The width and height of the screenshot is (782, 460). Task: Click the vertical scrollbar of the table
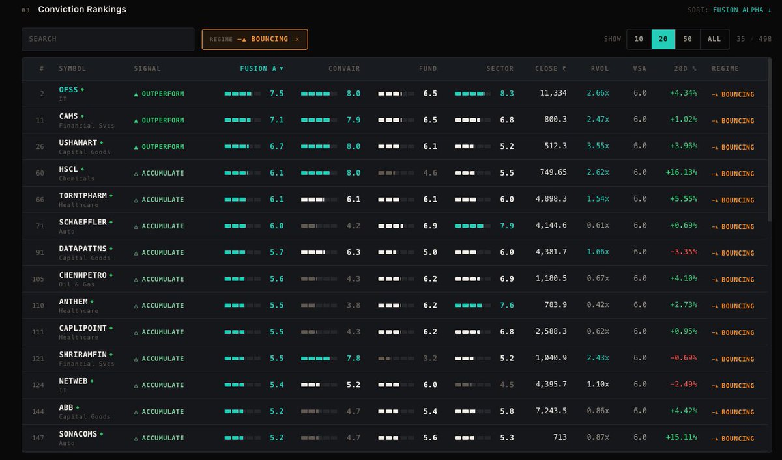[x=771, y=140]
